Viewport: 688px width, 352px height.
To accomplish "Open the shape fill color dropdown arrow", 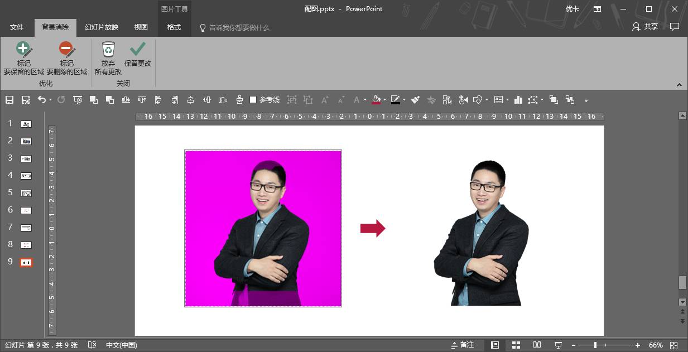I will pos(384,100).
